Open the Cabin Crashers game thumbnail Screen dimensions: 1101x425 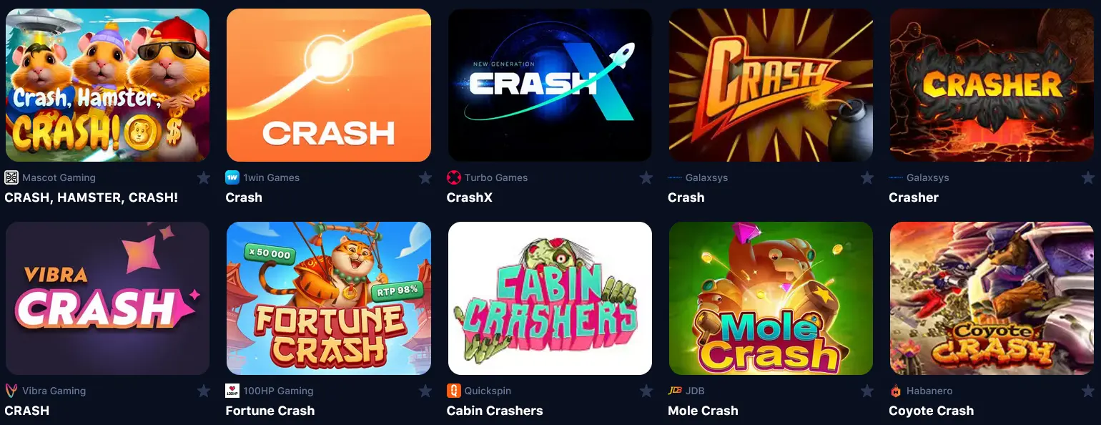coord(550,298)
